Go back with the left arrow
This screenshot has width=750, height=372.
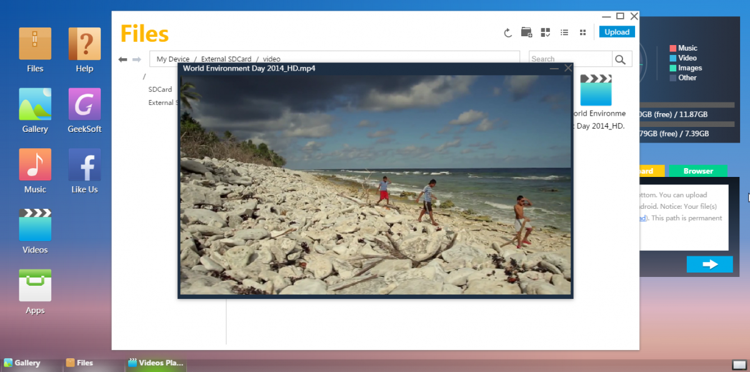coord(122,59)
